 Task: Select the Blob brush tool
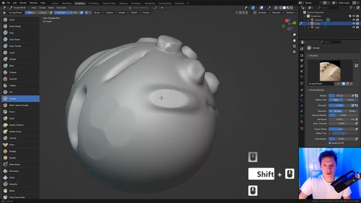tap(20, 65)
